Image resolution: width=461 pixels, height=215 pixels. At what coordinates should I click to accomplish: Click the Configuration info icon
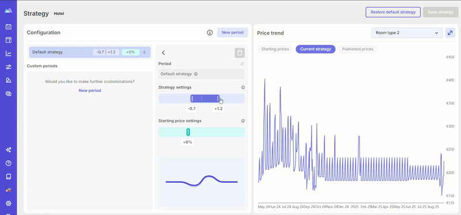tap(210, 33)
